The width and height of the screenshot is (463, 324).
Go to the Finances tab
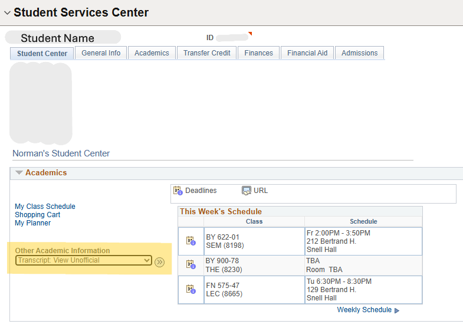[258, 53]
